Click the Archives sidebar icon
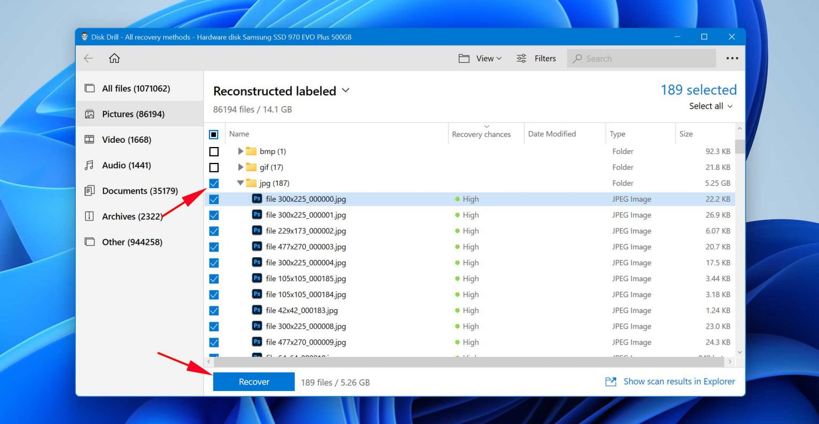819x424 pixels. tap(89, 216)
